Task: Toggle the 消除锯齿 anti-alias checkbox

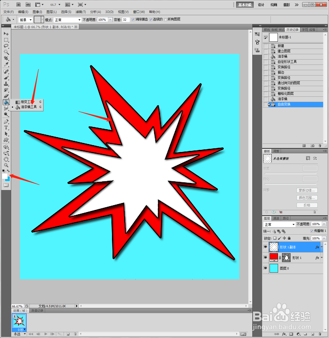Action: coord(133,19)
